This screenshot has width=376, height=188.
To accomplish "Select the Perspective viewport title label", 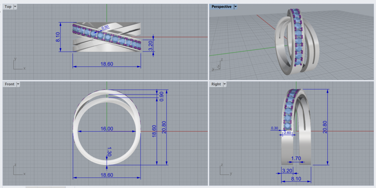I will tap(221, 7).
